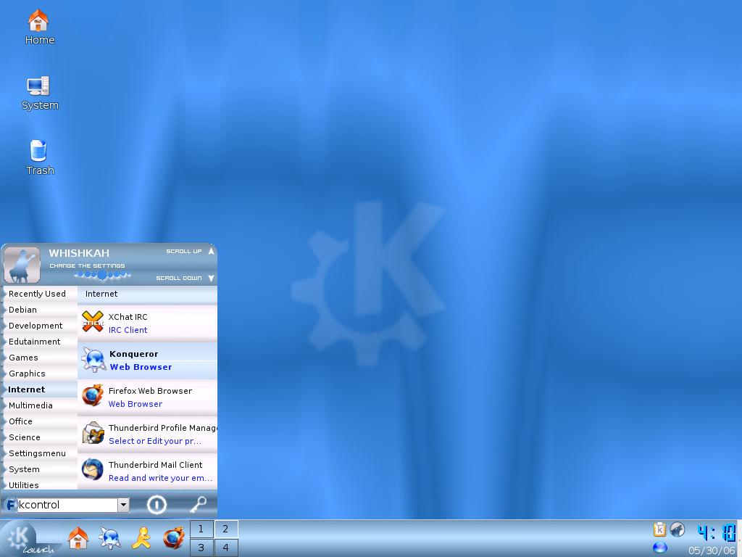
Task: Switch to virtual desktop 1
Action: click(x=201, y=529)
